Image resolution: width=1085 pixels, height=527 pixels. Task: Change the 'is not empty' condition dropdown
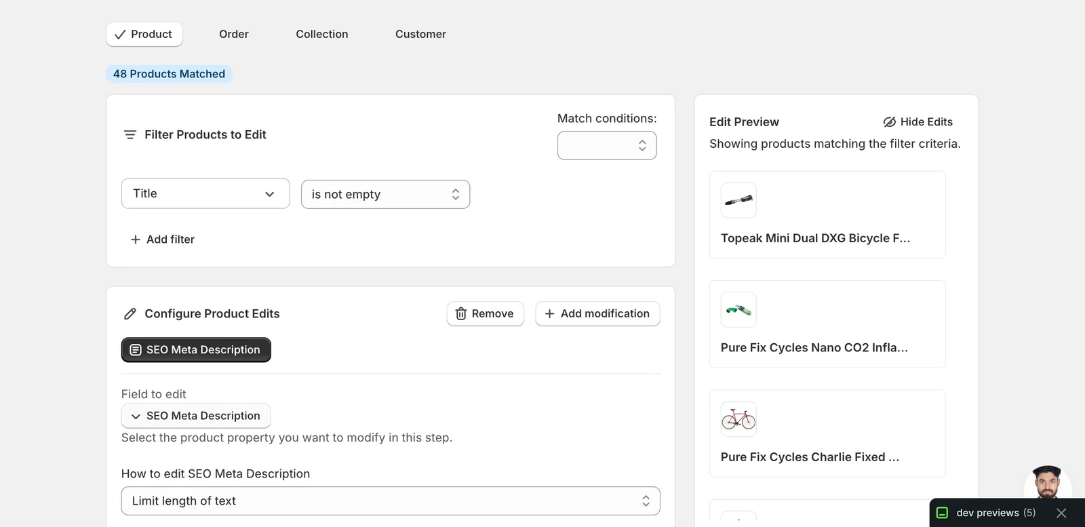[x=385, y=195]
